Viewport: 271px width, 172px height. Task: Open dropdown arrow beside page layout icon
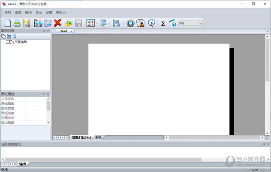click(x=109, y=23)
